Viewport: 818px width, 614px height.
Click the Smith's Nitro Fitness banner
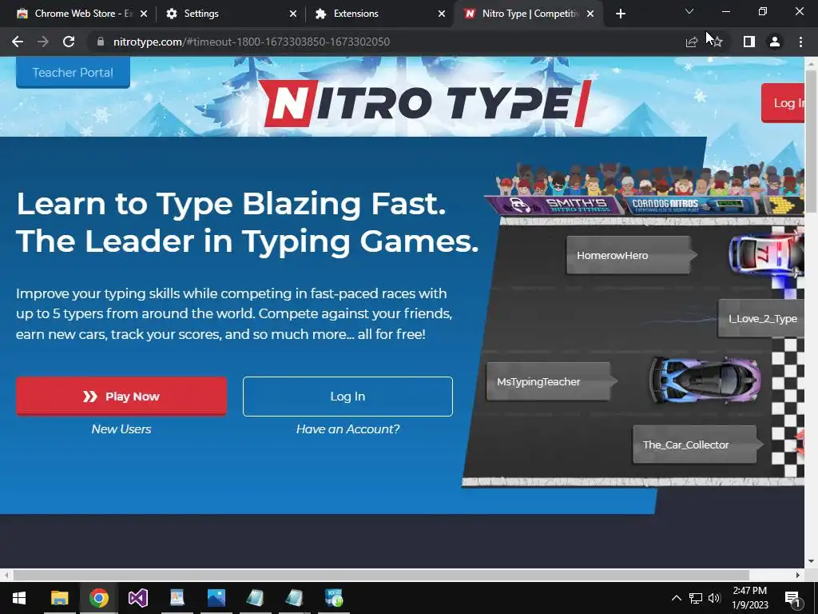coord(556,205)
